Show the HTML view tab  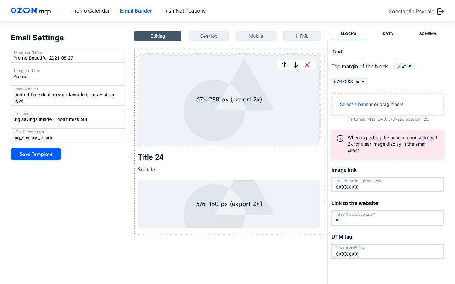coord(302,36)
